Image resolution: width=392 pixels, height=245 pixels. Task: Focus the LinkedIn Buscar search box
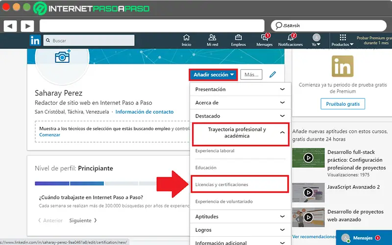tap(89, 40)
